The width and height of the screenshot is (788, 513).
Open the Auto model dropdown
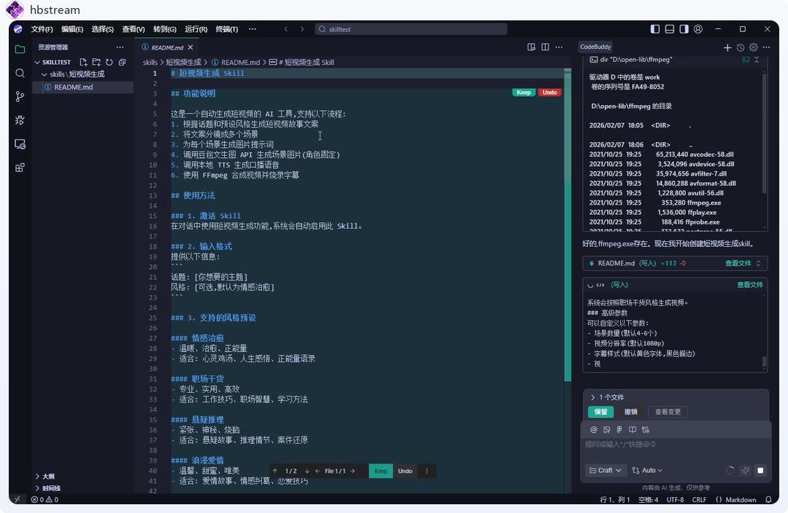click(647, 470)
